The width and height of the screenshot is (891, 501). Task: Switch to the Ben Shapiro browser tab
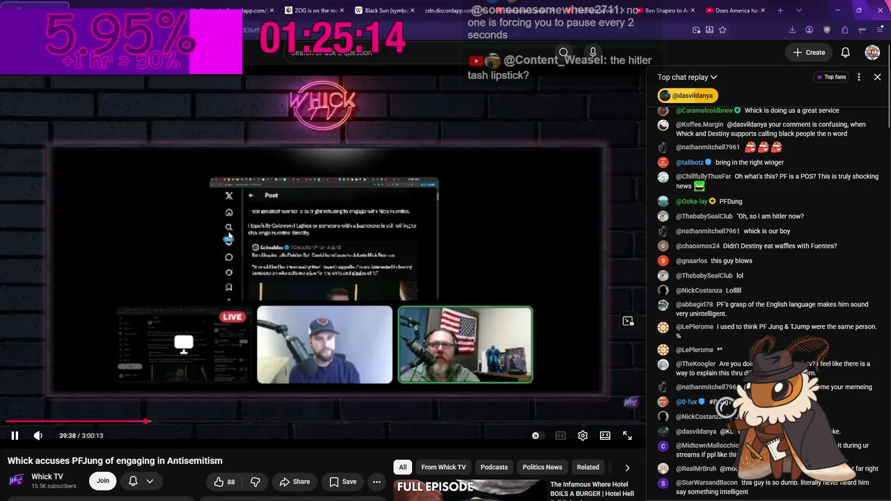[665, 10]
